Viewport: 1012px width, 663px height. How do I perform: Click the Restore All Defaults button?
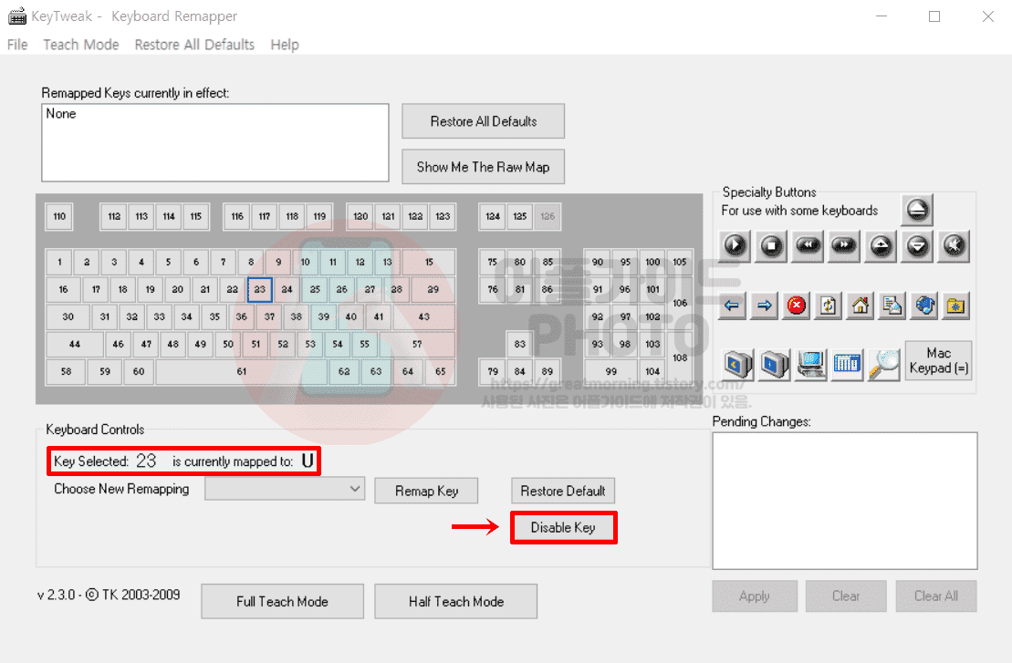484,121
